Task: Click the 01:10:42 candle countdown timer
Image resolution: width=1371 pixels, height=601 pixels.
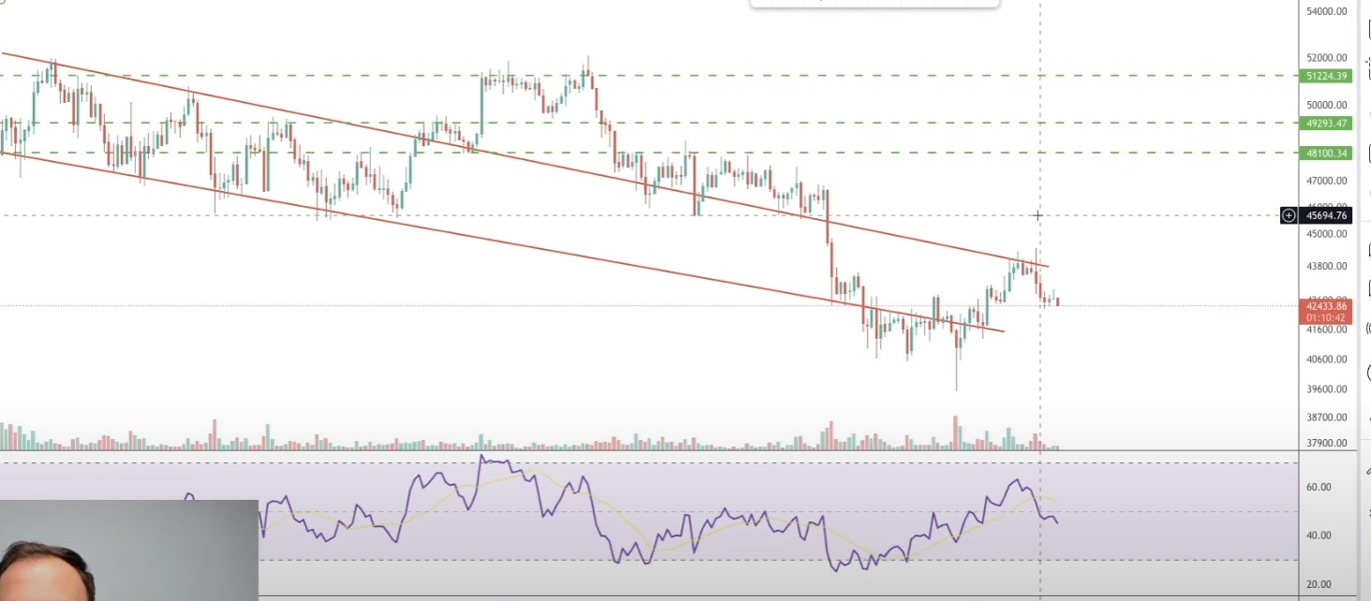Action: (x=1326, y=317)
